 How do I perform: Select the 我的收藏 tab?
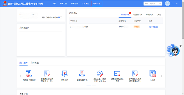point(34,63)
